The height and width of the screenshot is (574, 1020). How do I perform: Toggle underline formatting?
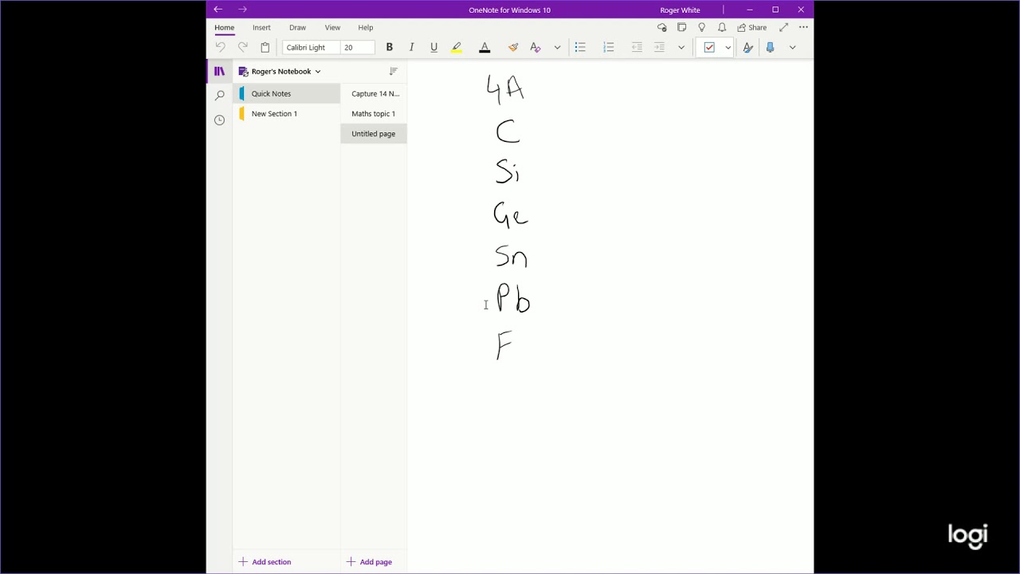tap(434, 48)
